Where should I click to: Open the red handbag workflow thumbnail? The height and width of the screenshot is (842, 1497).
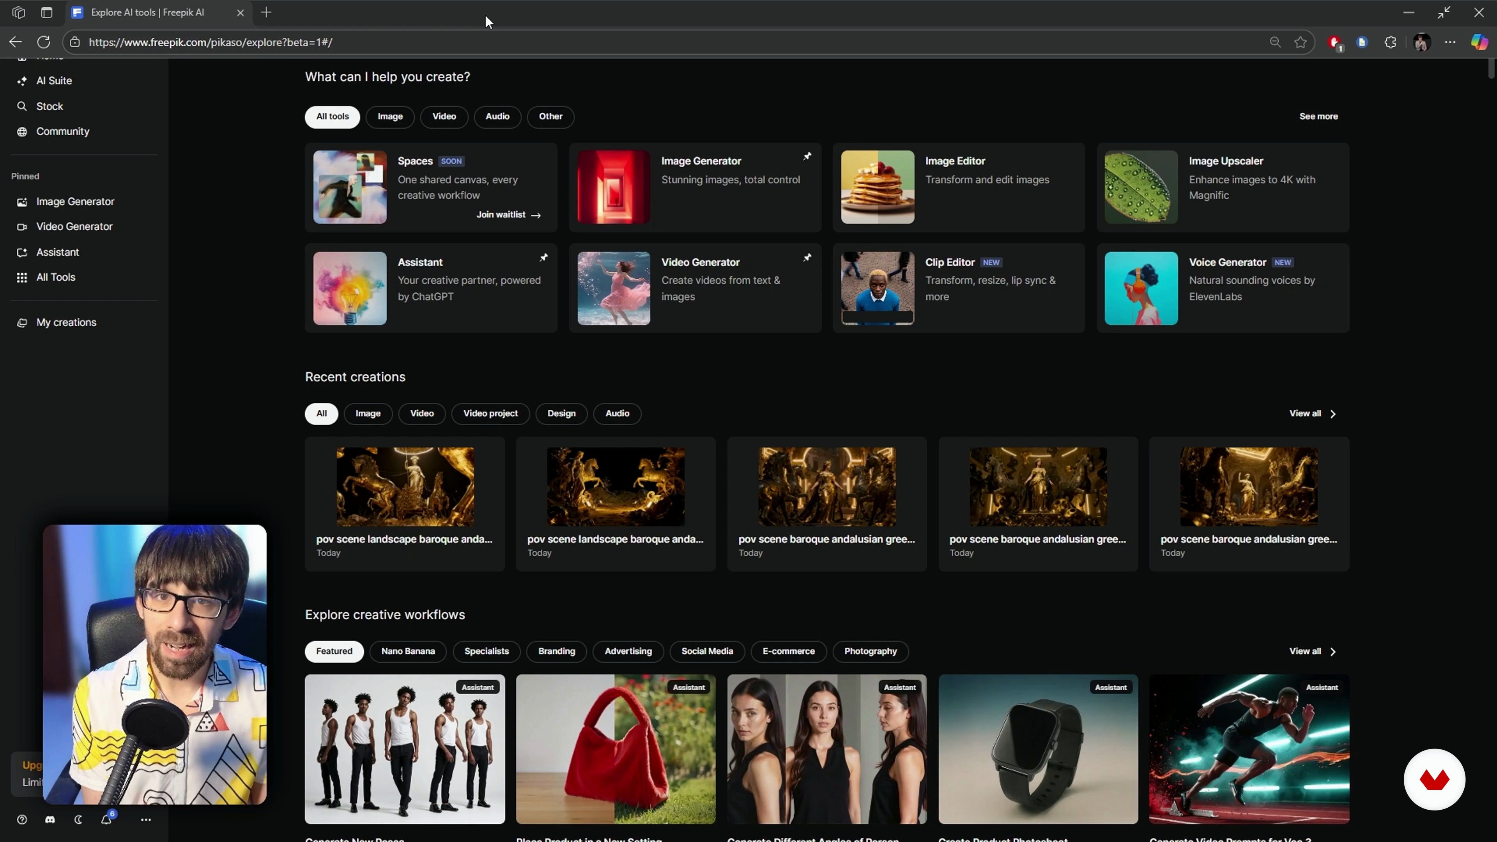point(616,748)
